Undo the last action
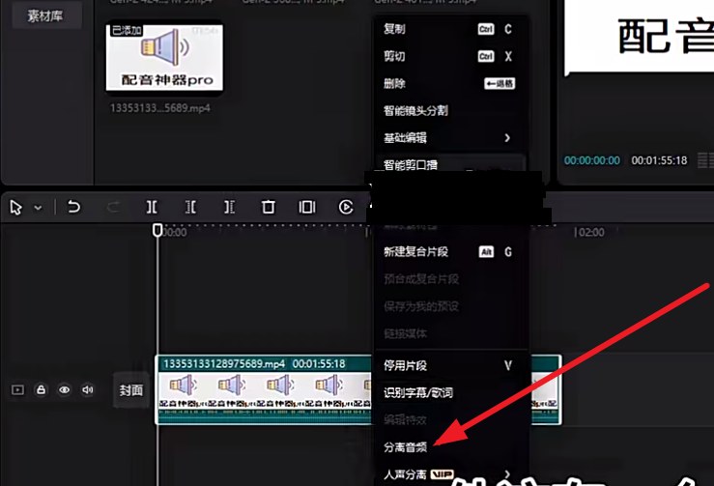This screenshot has height=486, width=714. coord(73,207)
